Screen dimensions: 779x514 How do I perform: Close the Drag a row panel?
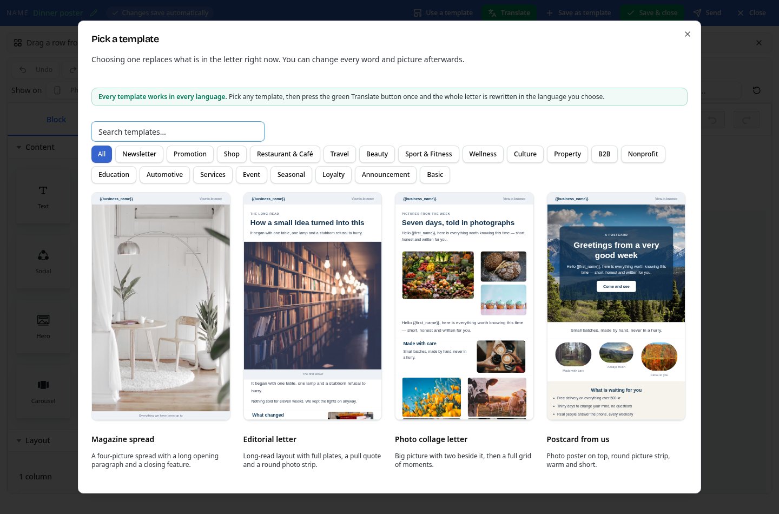pos(759,43)
